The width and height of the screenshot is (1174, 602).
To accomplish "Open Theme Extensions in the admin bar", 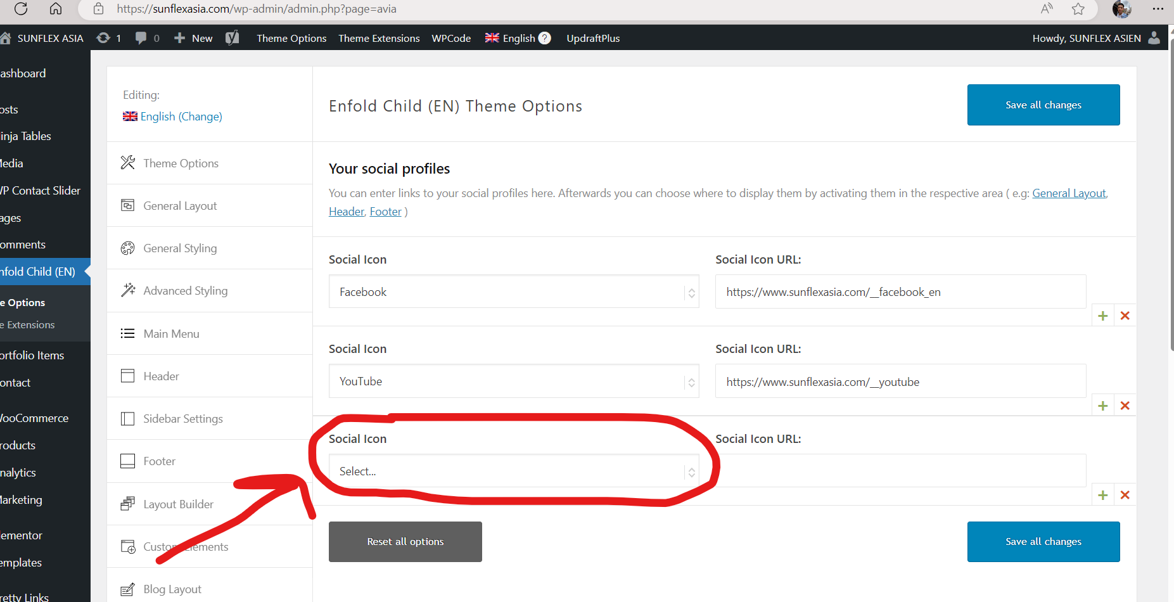I will coord(379,38).
